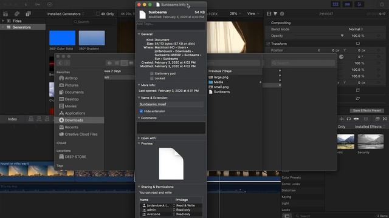Toggle the 4K Only checkbox
This screenshot has height=218, width=389.
tap(98, 14)
